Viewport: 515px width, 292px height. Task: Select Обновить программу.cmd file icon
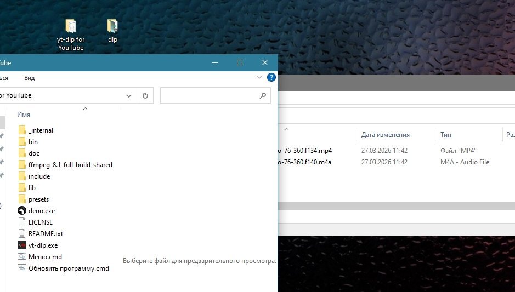[x=22, y=268]
